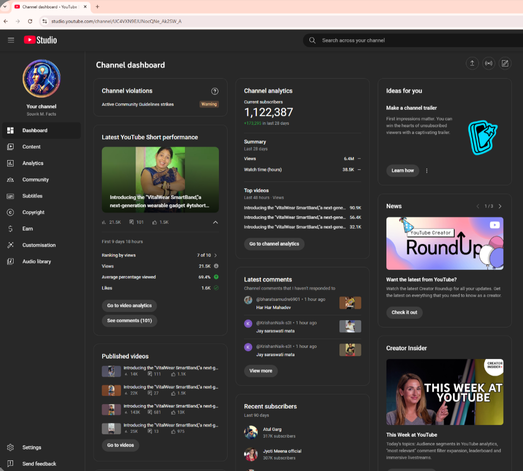This screenshot has width=523, height=471.
Task: Click thumbnail beside Har Har Mahadev comment
Action: click(350, 303)
